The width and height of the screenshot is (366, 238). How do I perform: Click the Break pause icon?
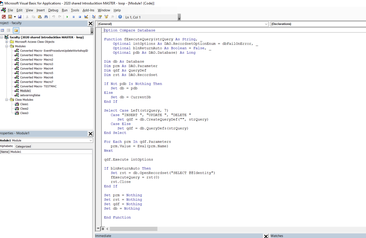(x=74, y=17)
